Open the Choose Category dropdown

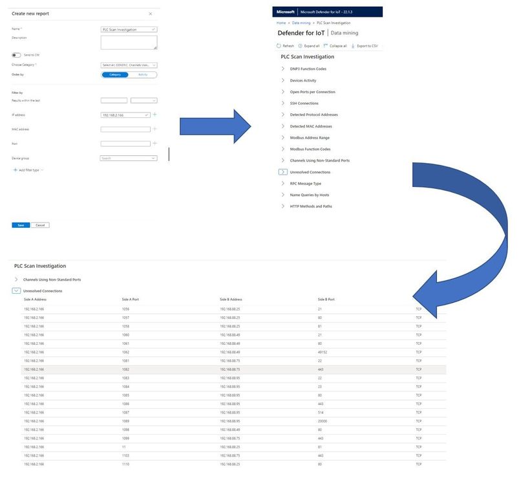129,65
